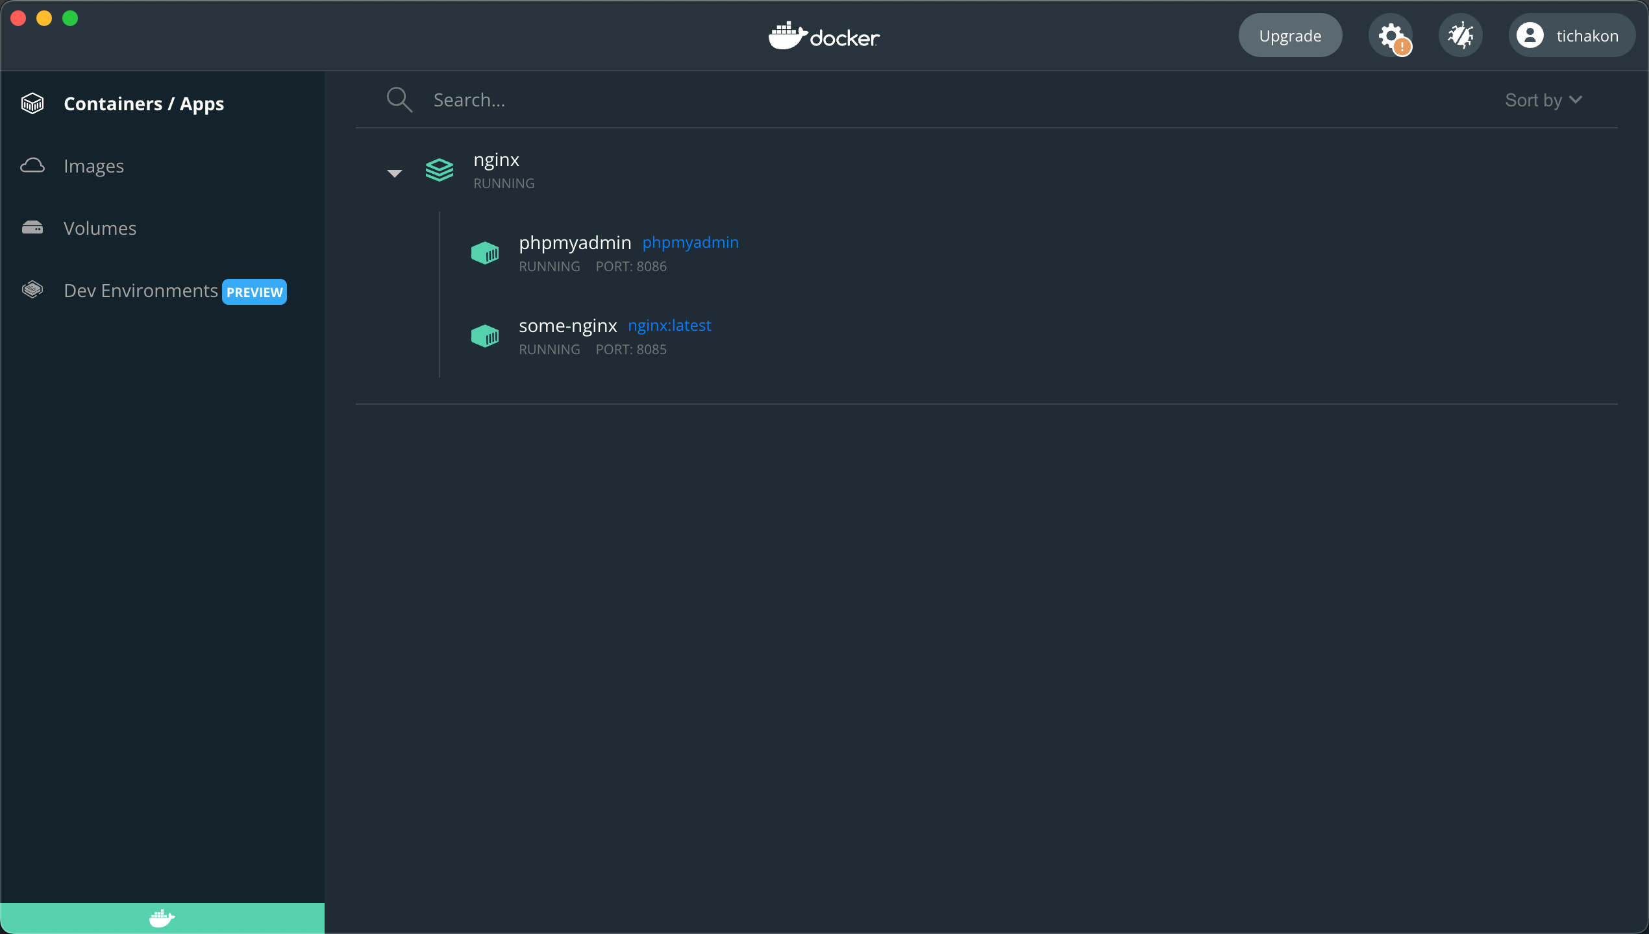Open the Sort by dropdown
The image size is (1649, 934).
(1544, 100)
